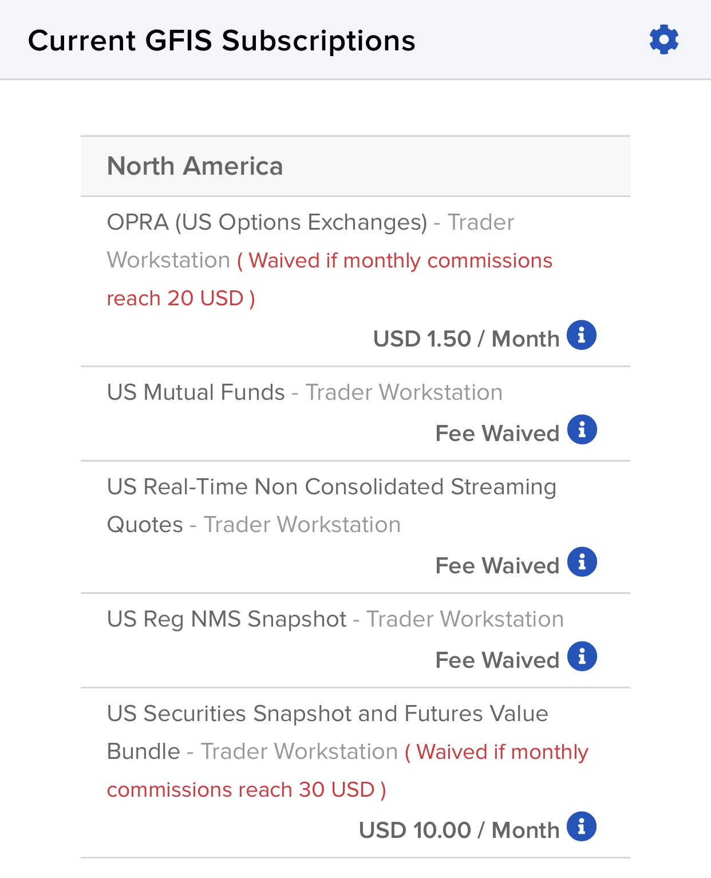Click the 30 USD commissions waiver note
The height and width of the screenshot is (878, 711).
347,771
